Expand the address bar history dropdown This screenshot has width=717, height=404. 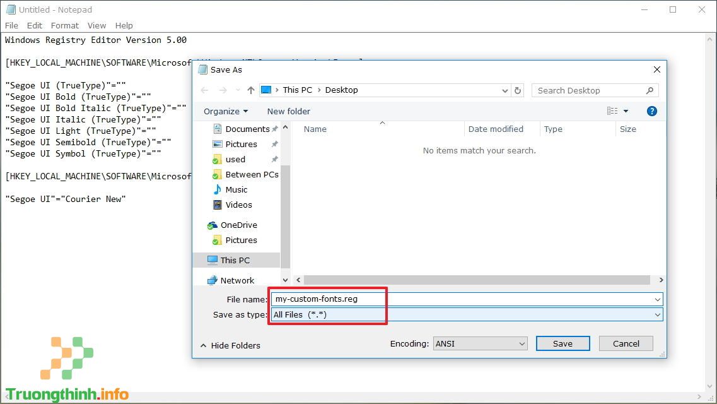click(x=504, y=91)
